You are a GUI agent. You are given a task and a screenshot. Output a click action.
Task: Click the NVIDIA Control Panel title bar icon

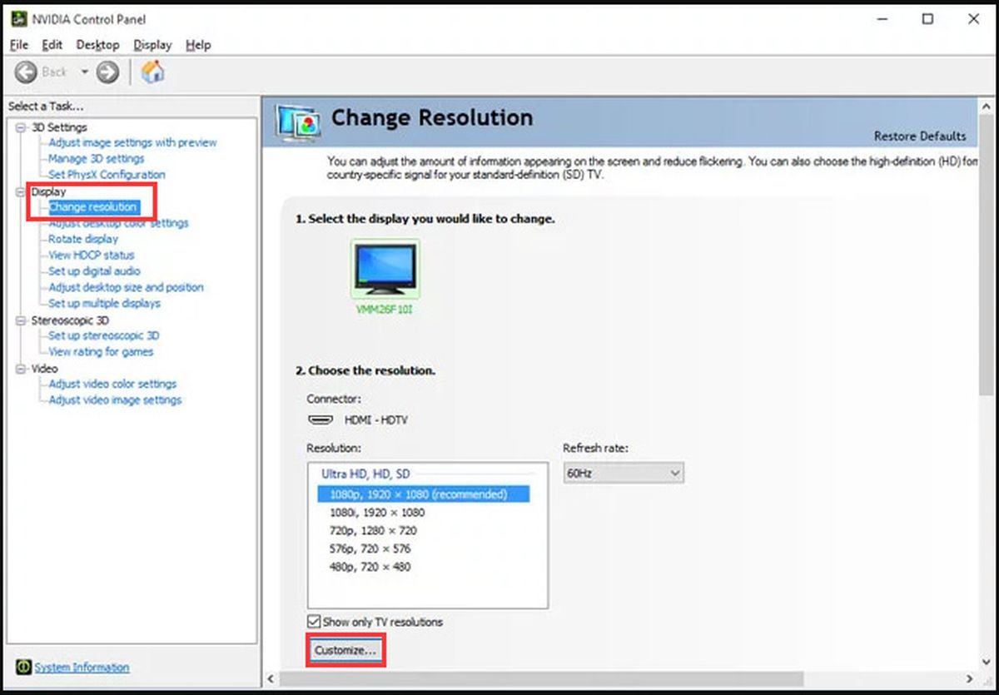tap(18, 18)
